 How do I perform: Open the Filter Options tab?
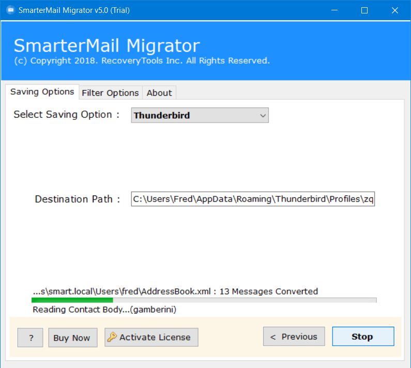click(110, 93)
